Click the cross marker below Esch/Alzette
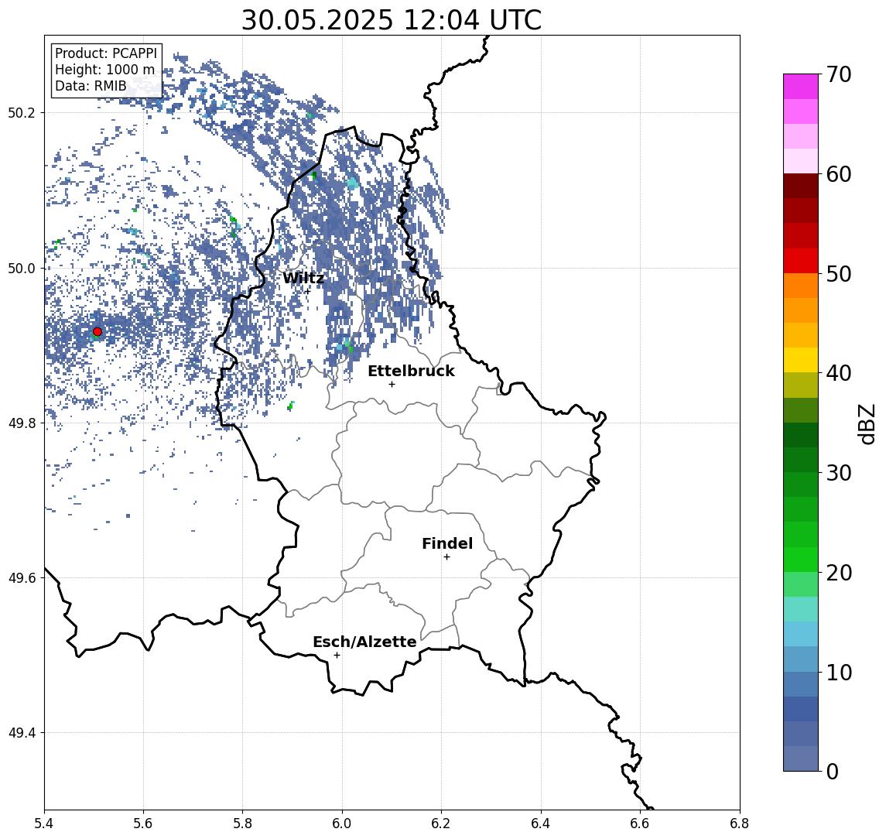This screenshot has width=886, height=839. click(x=337, y=656)
